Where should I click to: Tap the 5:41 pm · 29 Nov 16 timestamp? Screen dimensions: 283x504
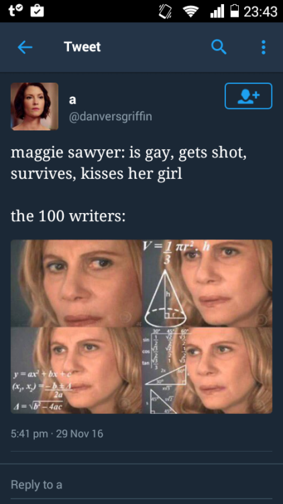pos(57,434)
